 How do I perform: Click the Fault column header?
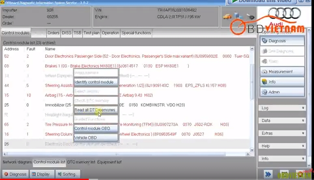(x=31, y=49)
